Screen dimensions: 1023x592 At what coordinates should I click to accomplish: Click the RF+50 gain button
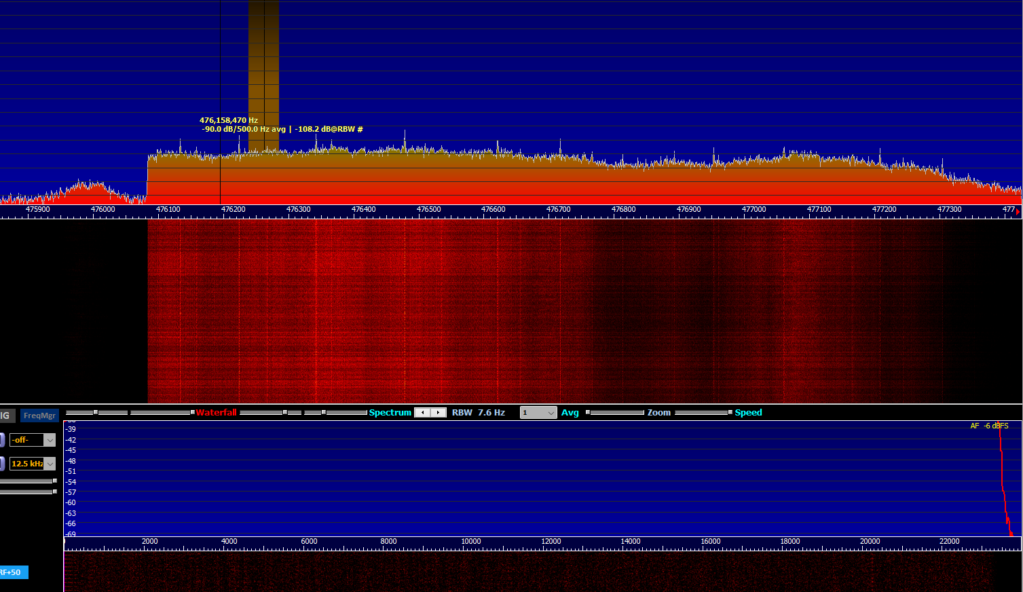(13, 572)
